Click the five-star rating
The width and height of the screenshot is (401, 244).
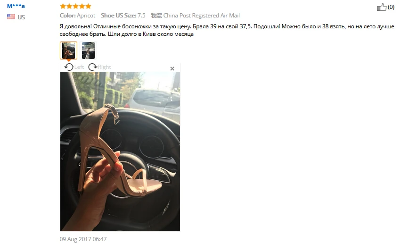[75, 6]
